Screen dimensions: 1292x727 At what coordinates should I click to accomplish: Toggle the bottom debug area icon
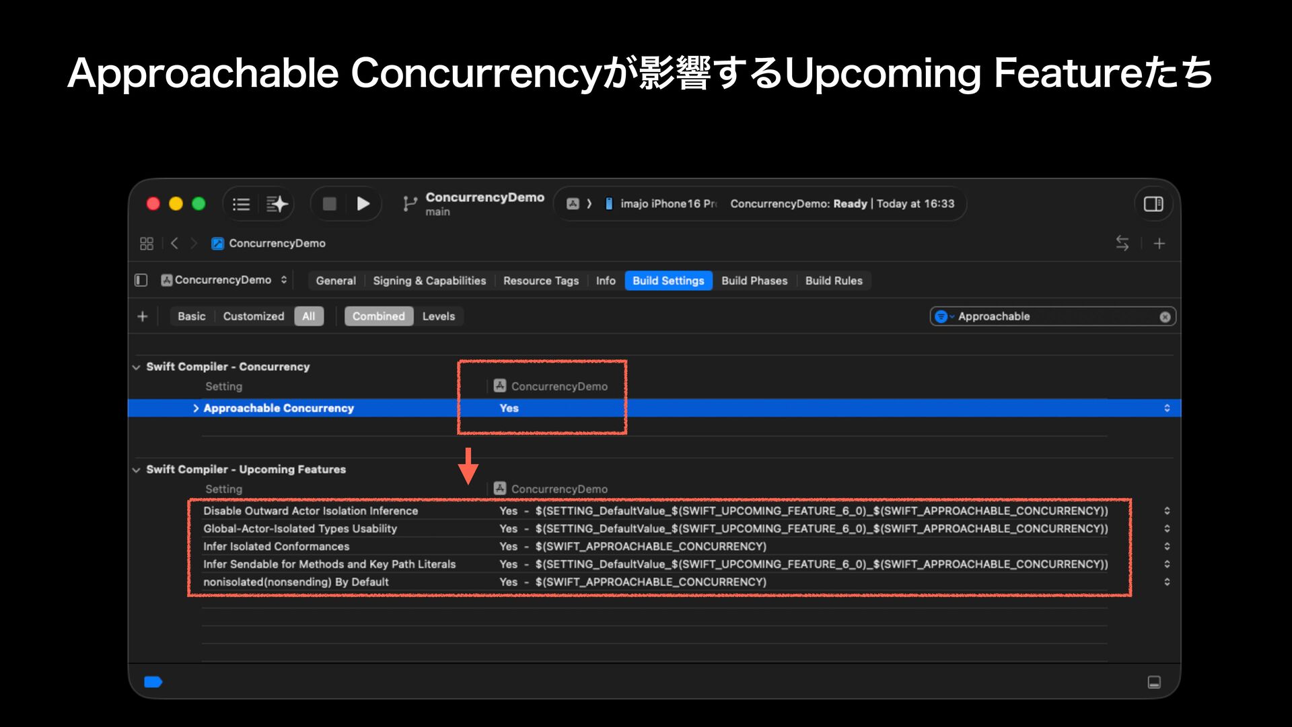click(x=1154, y=683)
